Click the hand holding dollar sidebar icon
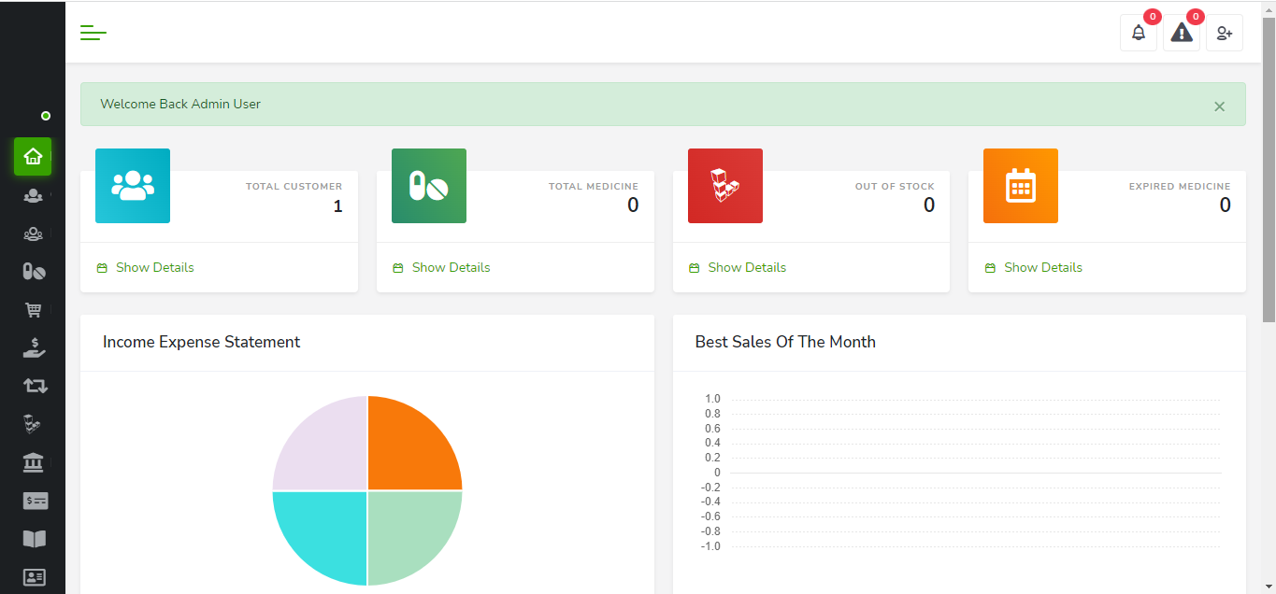The width and height of the screenshot is (1276, 594). click(34, 348)
